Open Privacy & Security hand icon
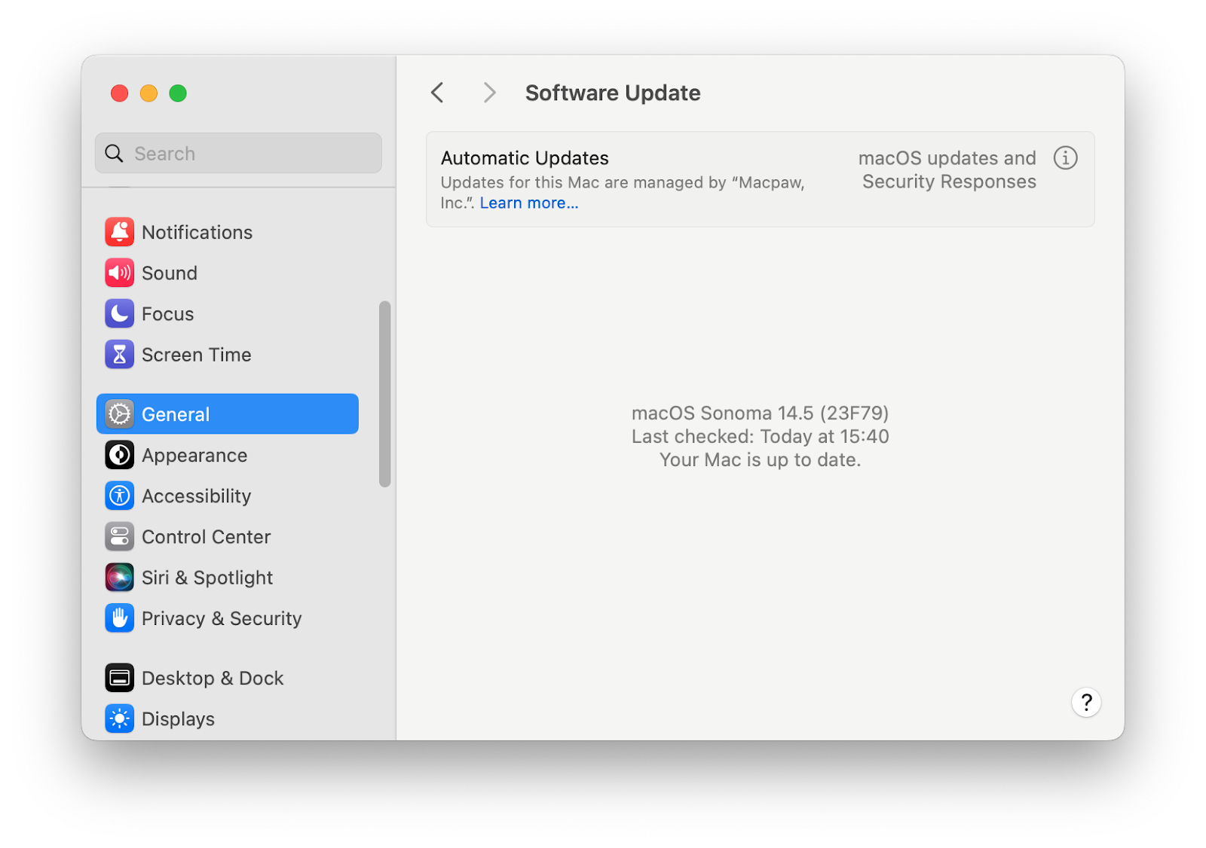This screenshot has height=848, width=1206. point(119,618)
